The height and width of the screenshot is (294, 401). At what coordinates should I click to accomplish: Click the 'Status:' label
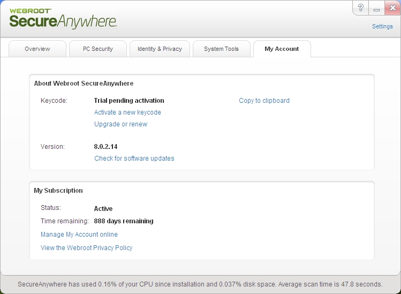point(51,208)
